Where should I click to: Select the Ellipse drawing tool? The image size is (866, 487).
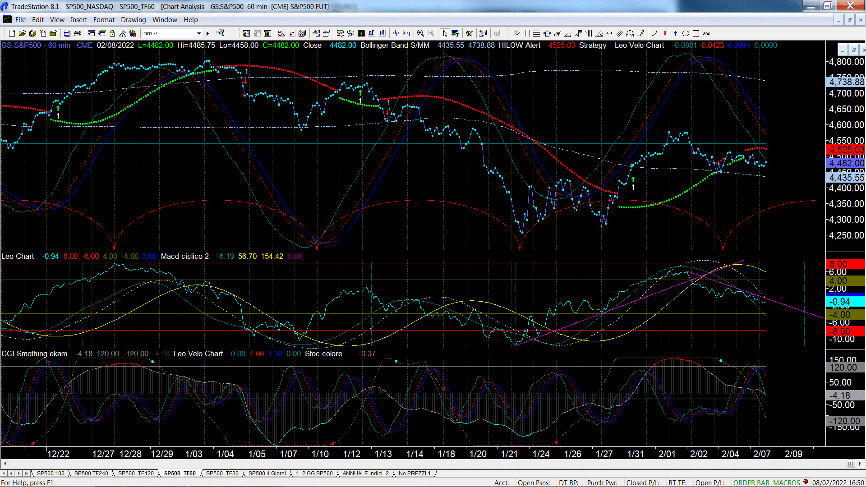686,33
